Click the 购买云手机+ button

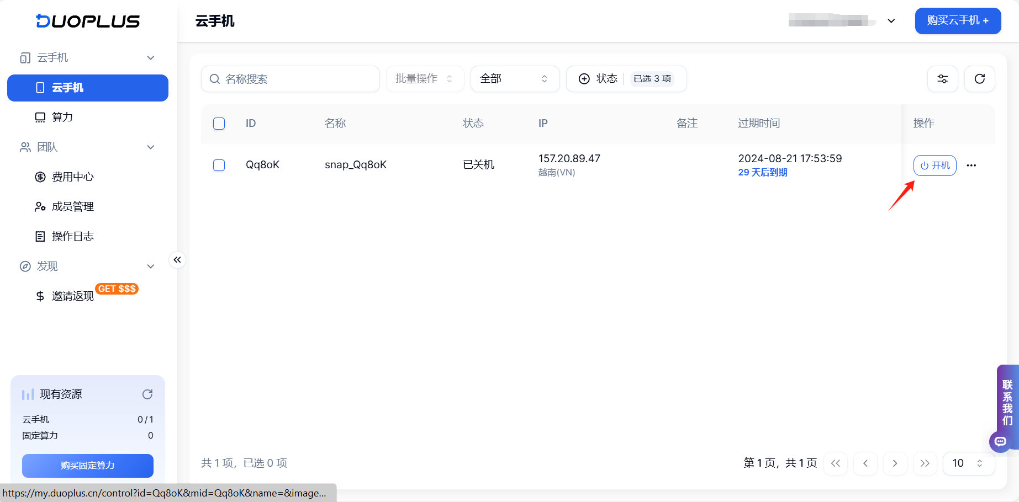[958, 21]
